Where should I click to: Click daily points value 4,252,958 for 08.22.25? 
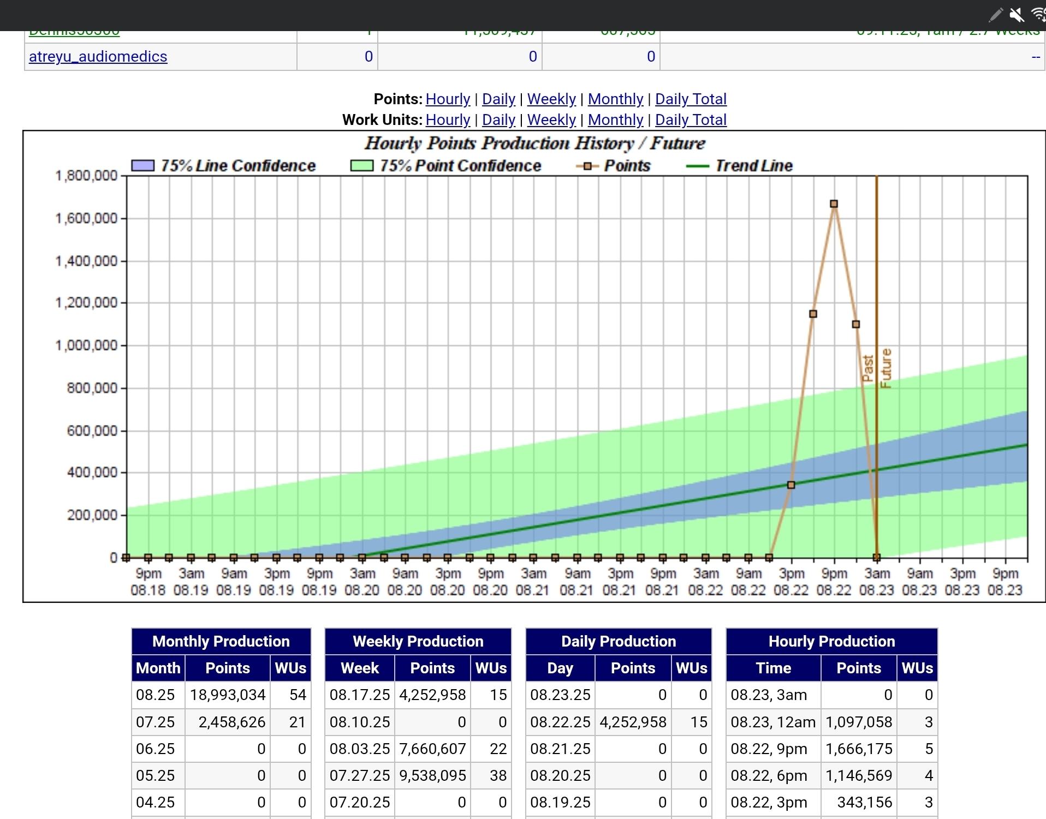(633, 722)
